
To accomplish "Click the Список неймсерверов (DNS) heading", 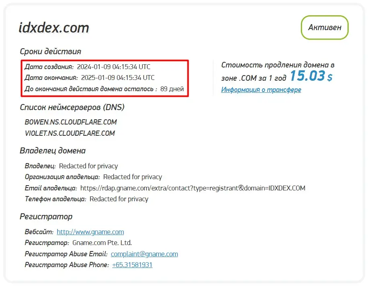I will pos(72,107).
